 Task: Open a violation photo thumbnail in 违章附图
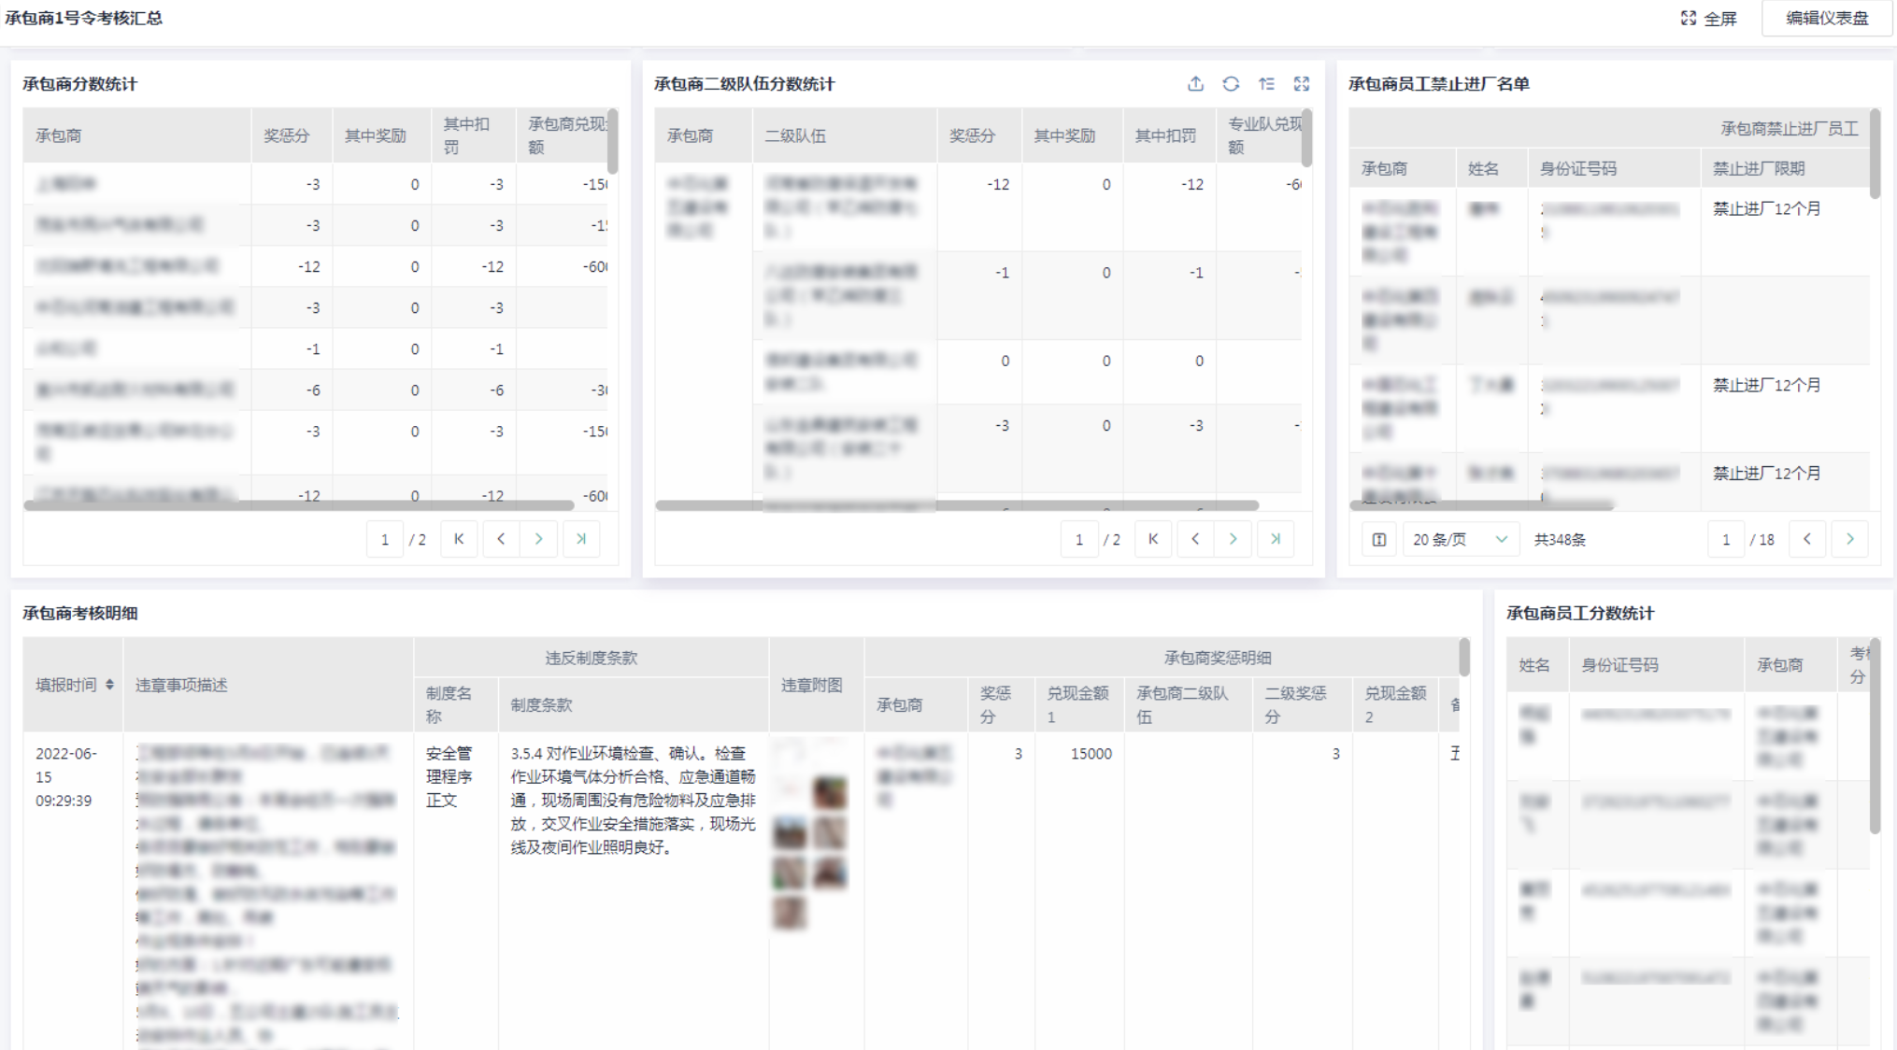click(829, 794)
